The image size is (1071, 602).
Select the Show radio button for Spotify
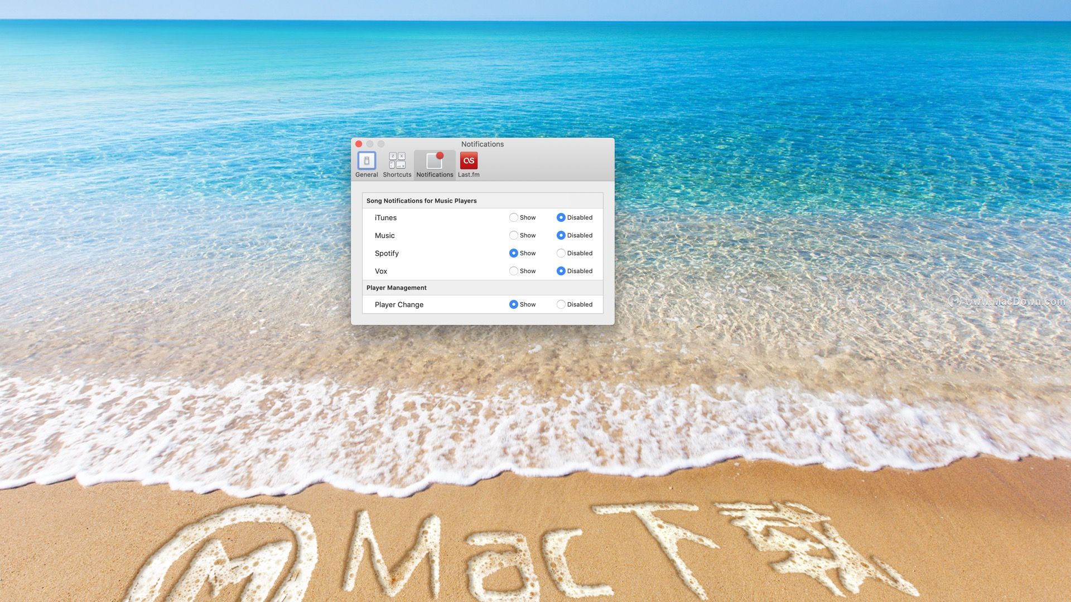click(x=514, y=253)
